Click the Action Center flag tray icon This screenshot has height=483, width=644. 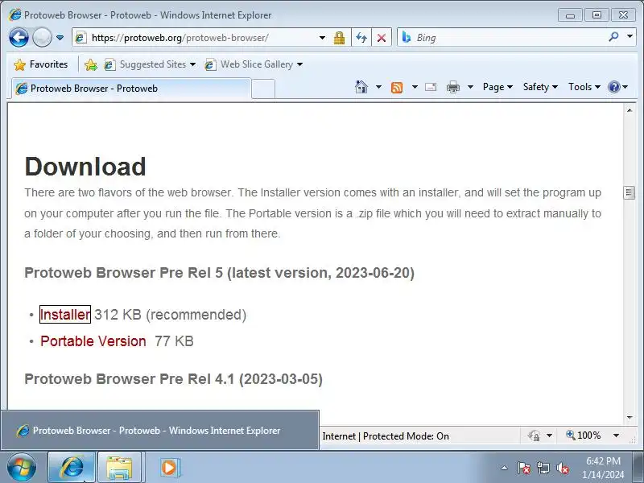coord(523,468)
